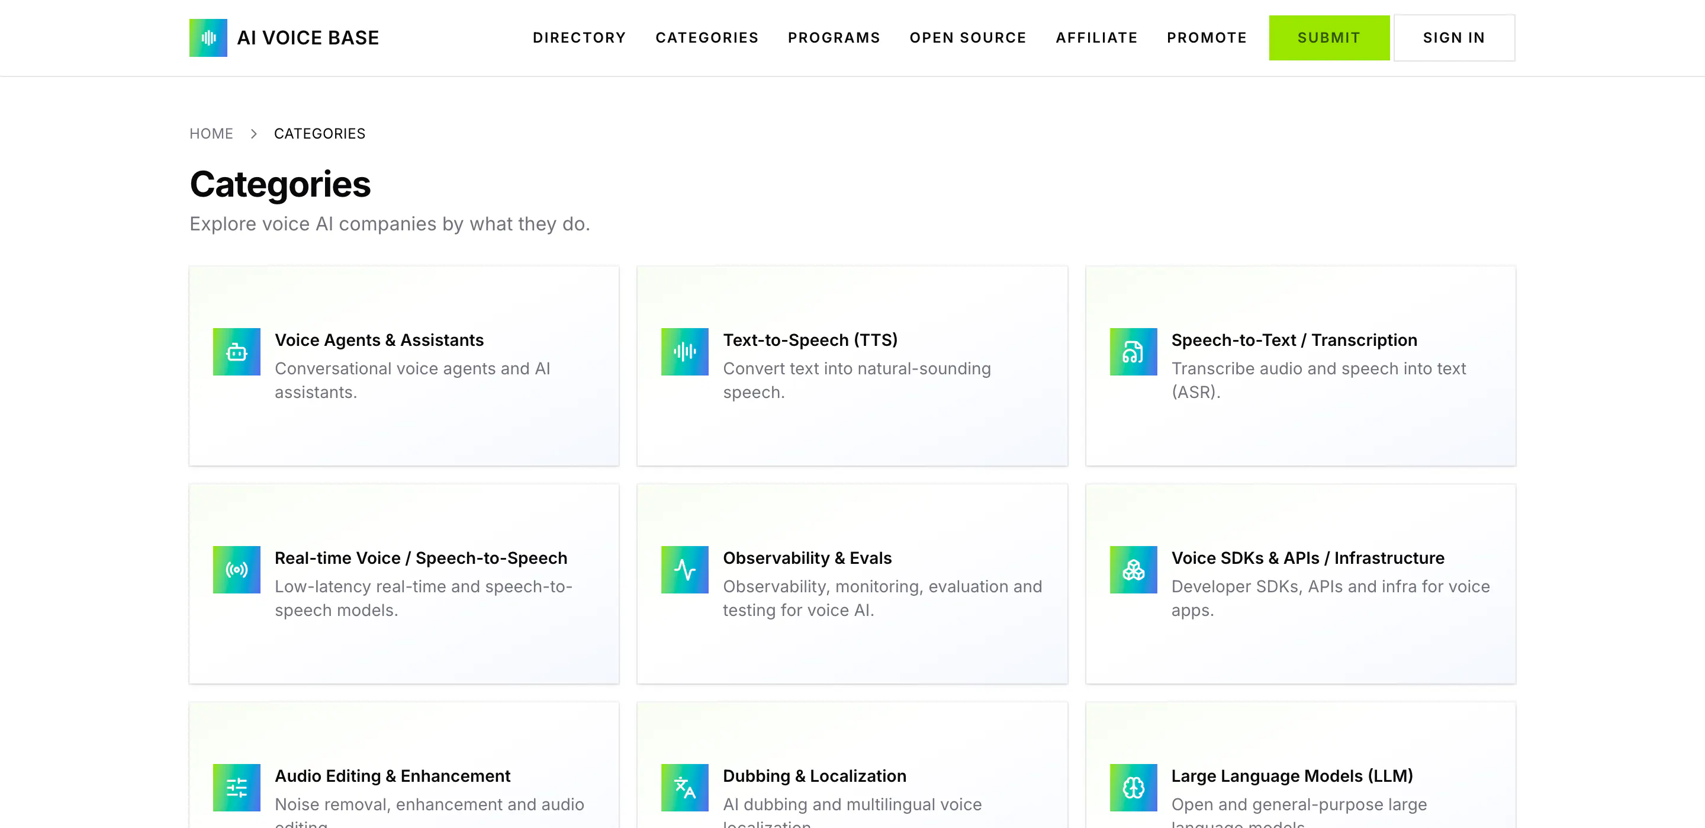
Task: Click the 'Categories' page heading
Action: click(x=280, y=184)
